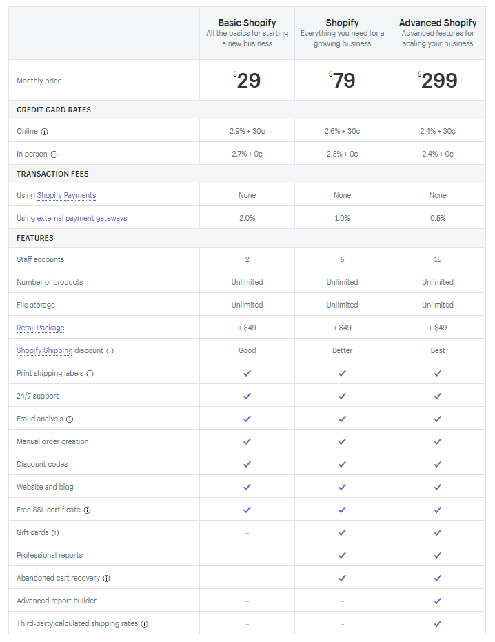Open the Shopify Payments link

(66, 195)
